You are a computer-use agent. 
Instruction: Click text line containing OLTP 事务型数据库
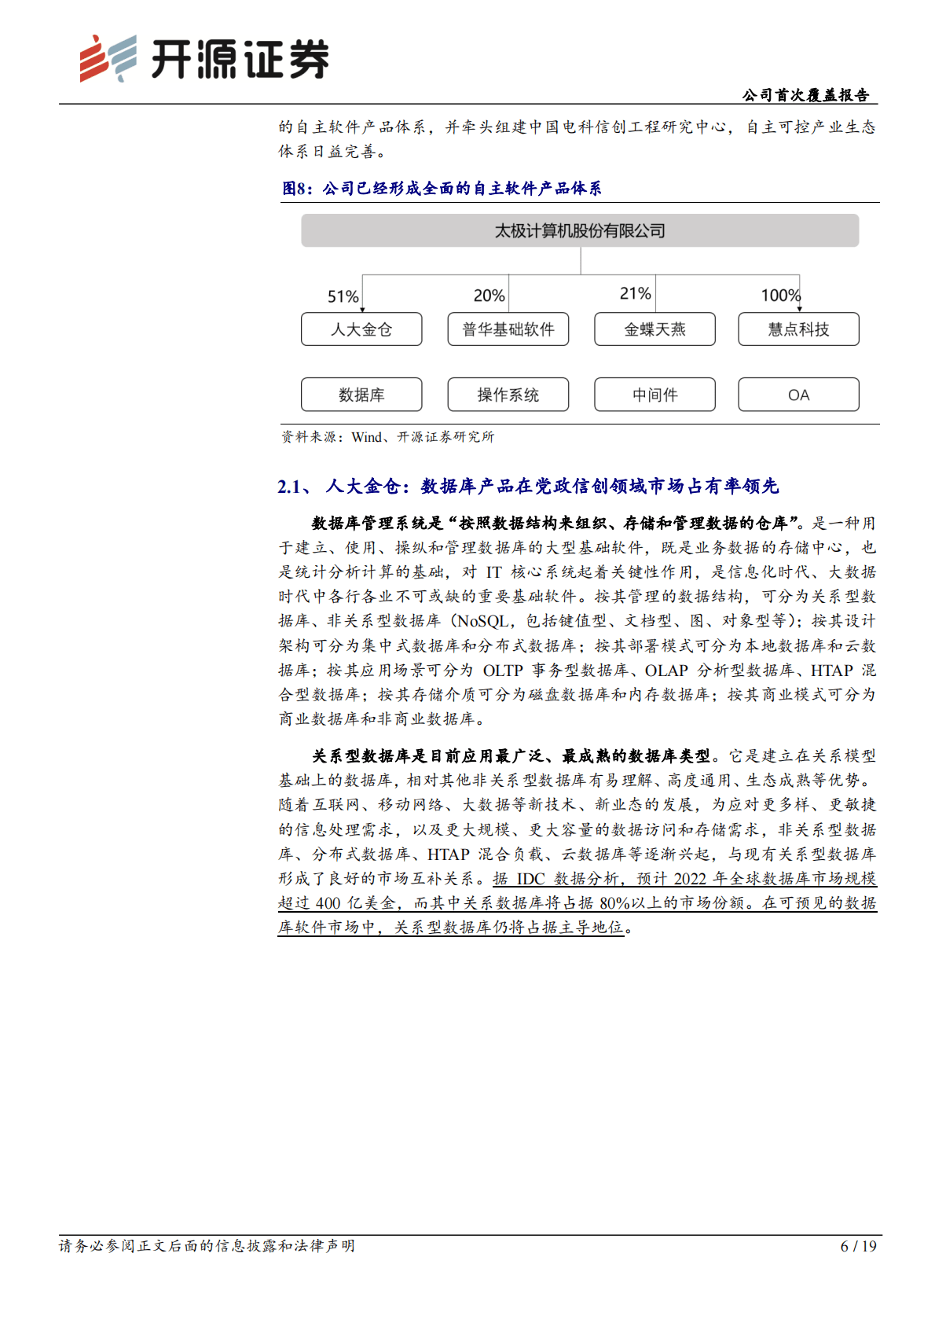pos(577,671)
